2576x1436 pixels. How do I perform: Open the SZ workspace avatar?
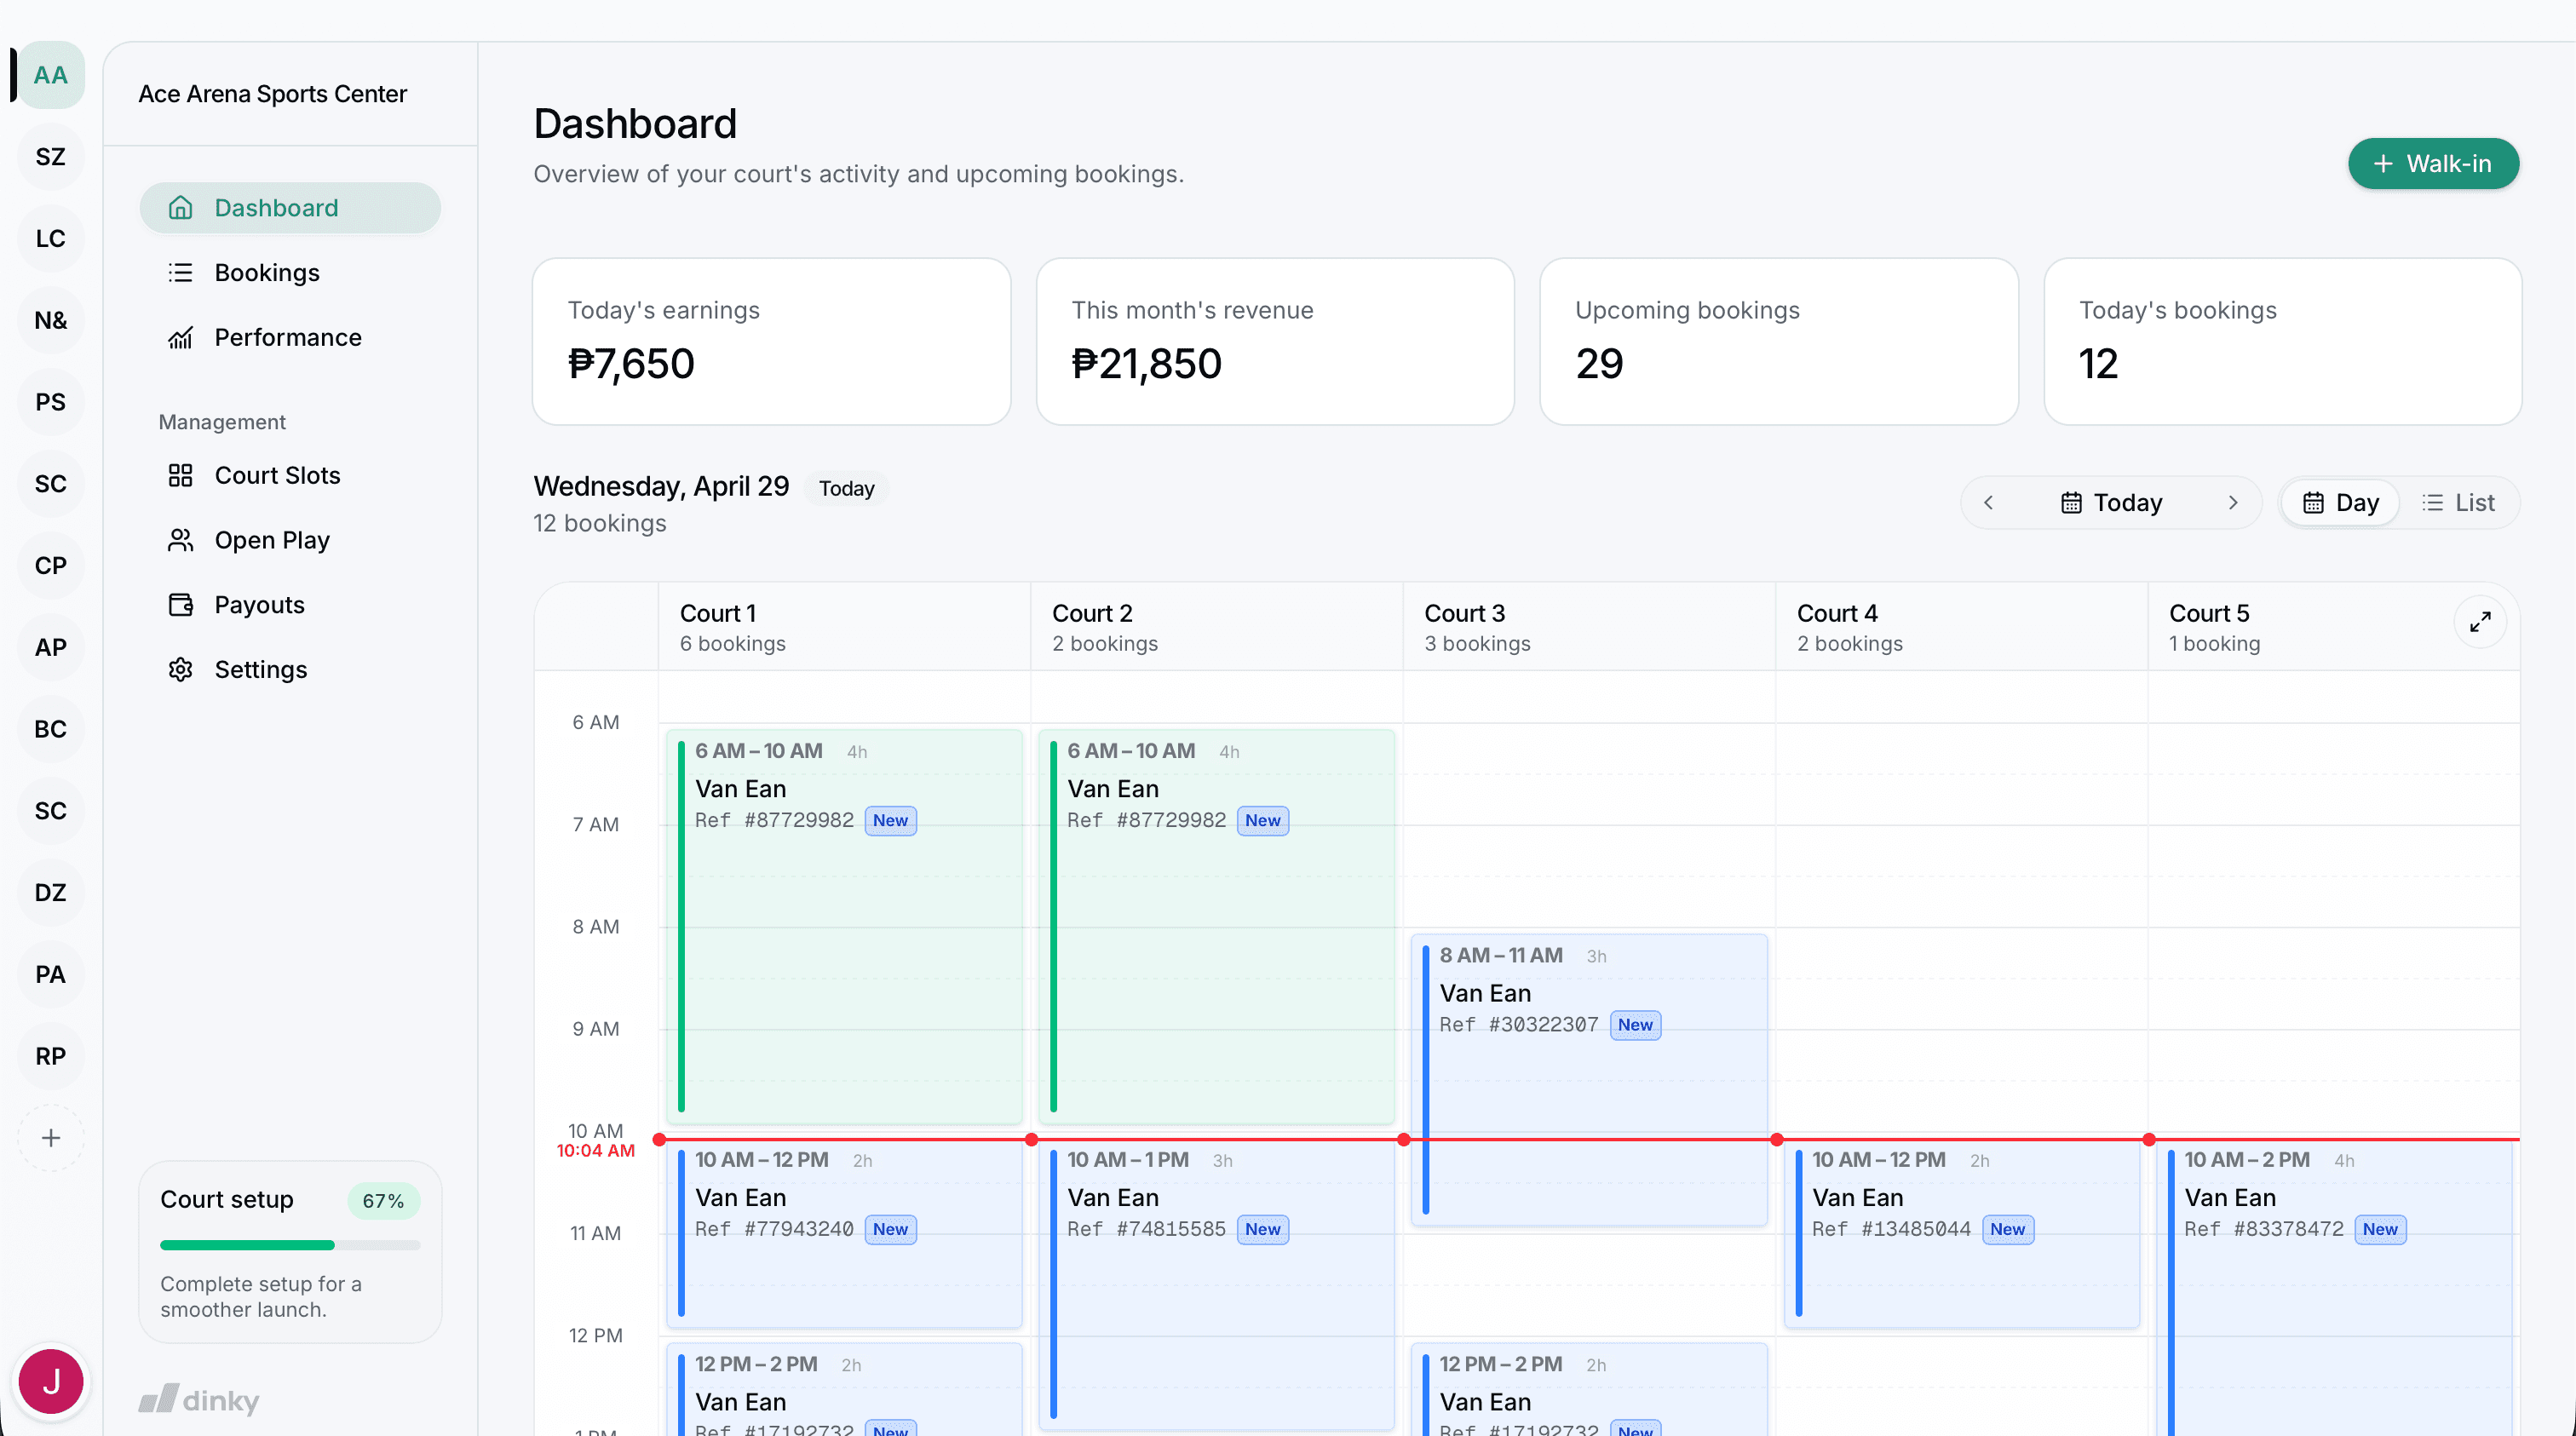coord(51,157)
